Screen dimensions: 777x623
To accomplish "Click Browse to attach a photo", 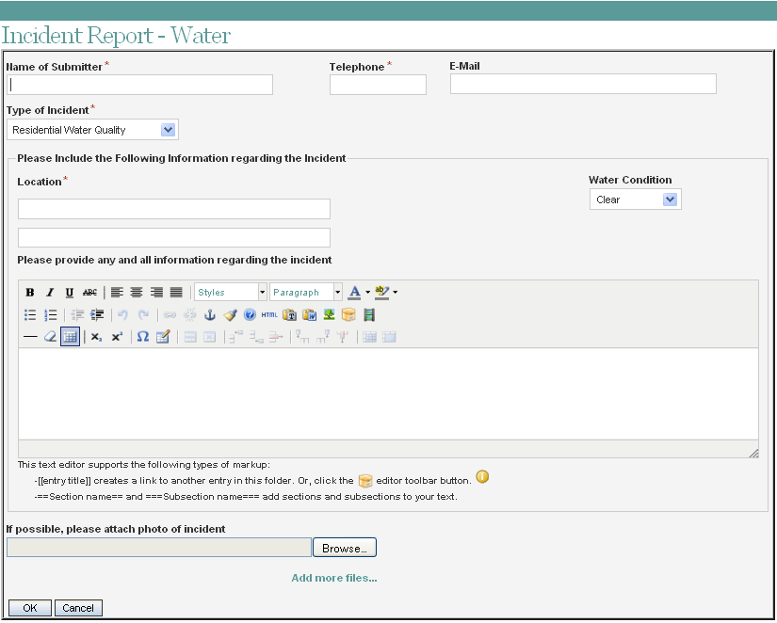I will point(344,547).
